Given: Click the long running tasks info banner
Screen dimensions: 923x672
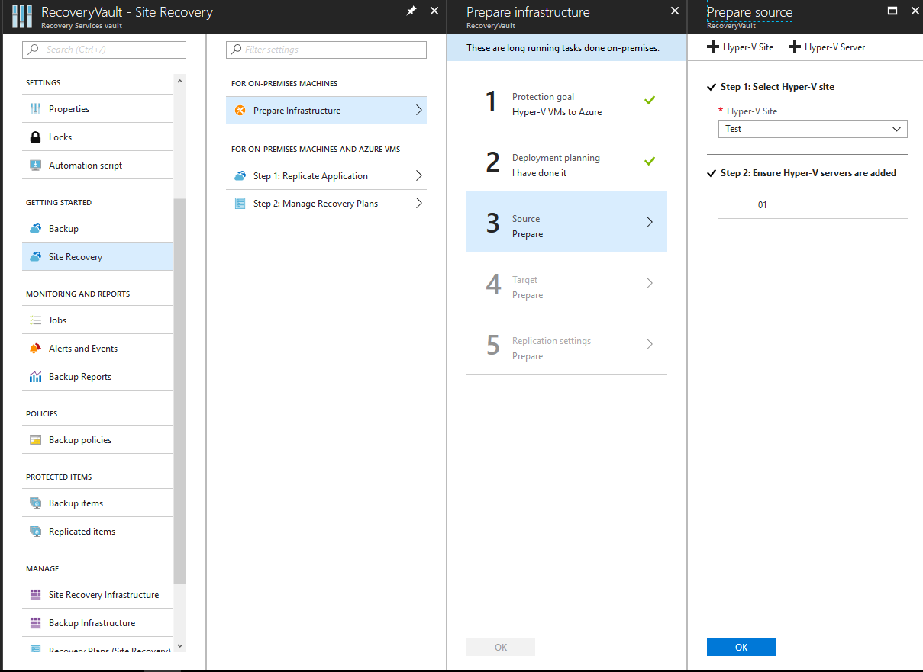Looking at the screenshot, I should pos(566,47).
